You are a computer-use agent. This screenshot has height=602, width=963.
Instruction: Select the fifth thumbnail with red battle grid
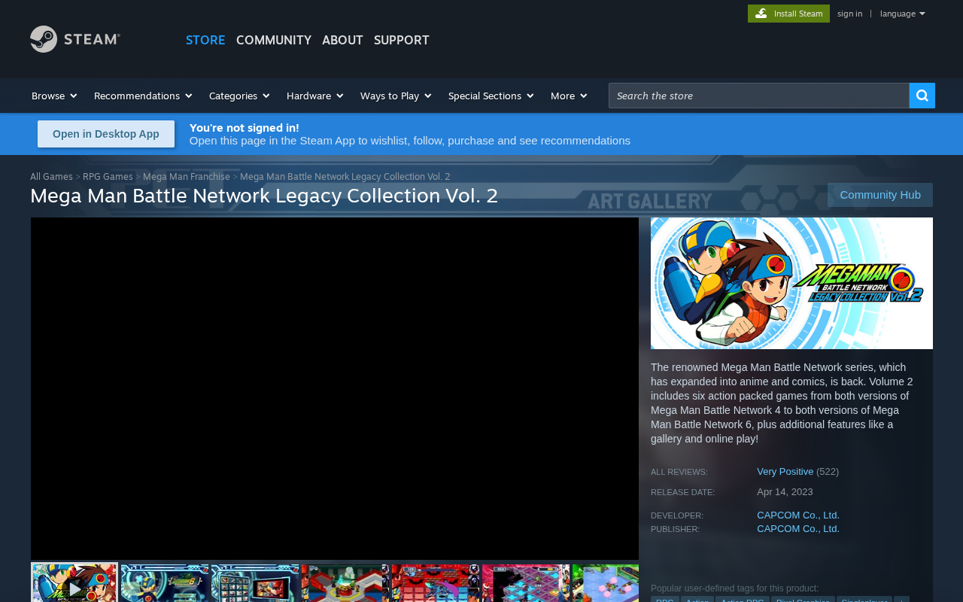tap(436, 583)
